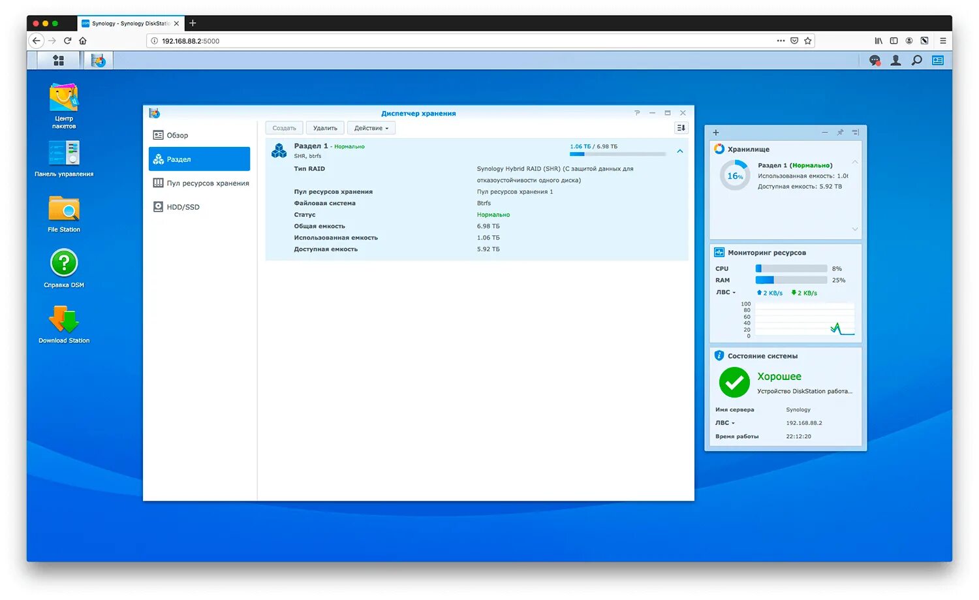The image size is (979, 600).
Task: Click the Раздел 1 row header
Action: coord(477,151)
